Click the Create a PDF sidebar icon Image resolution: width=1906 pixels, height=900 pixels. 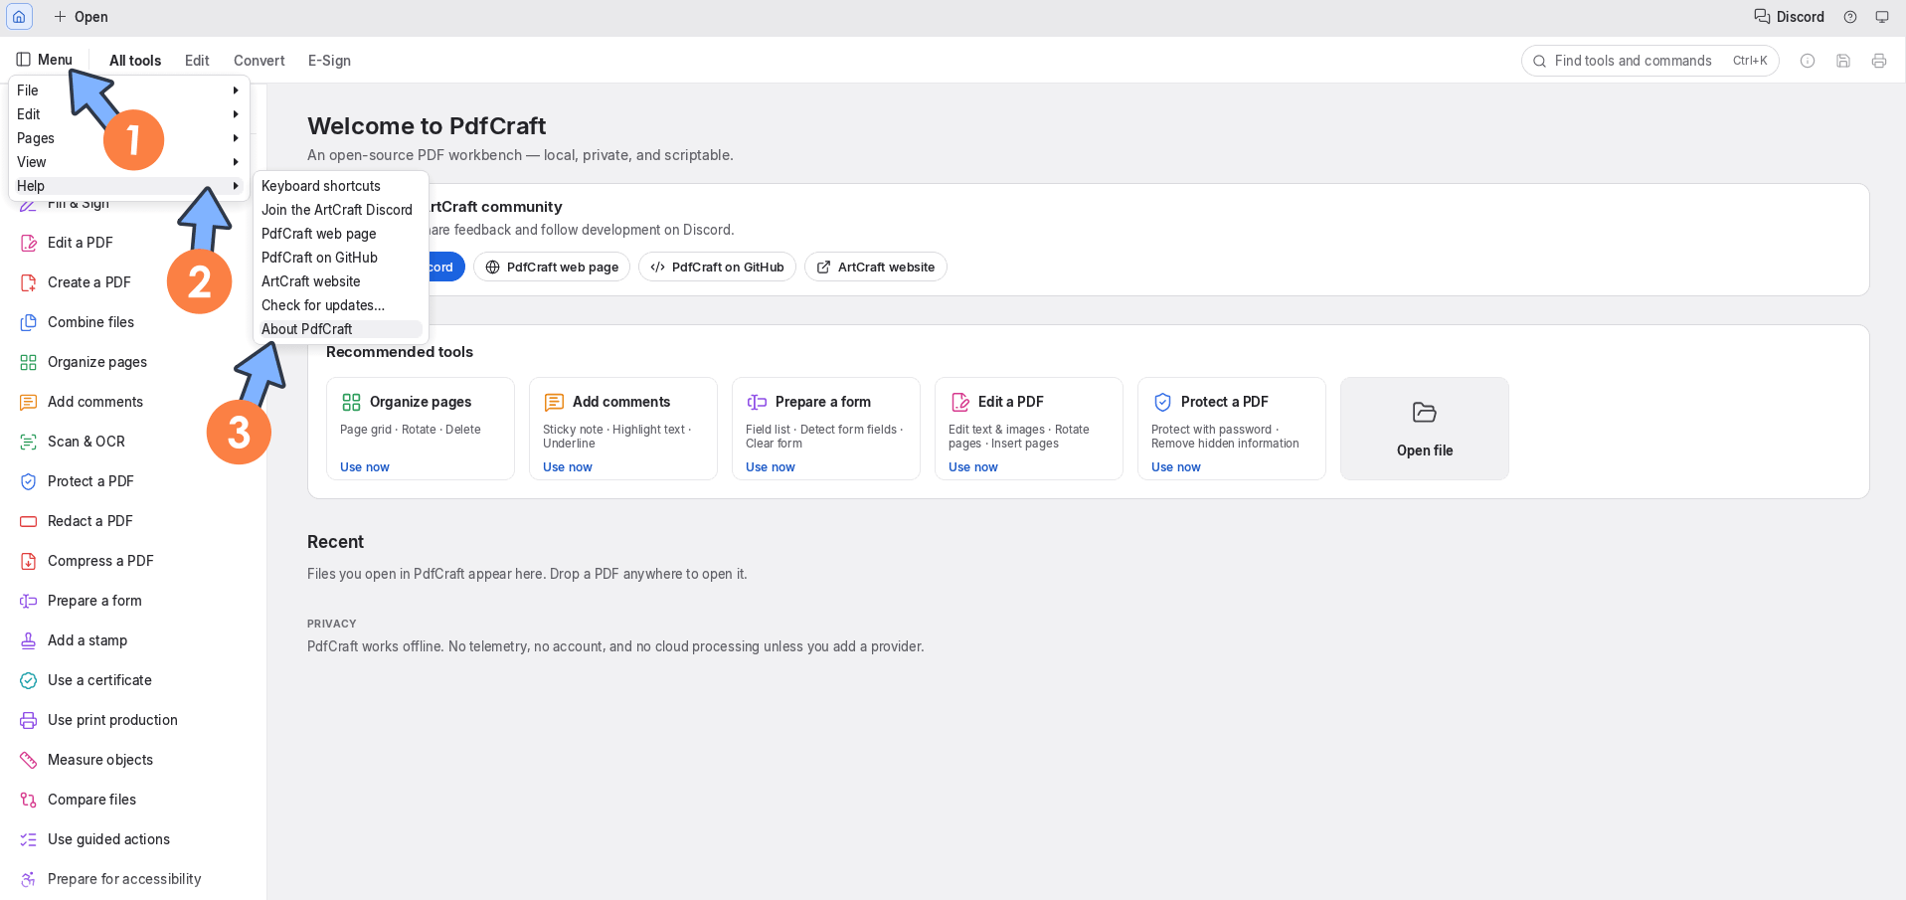(x=29, y=282)
